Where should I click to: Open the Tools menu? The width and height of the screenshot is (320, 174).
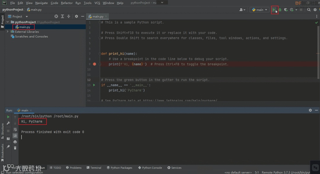87,3
